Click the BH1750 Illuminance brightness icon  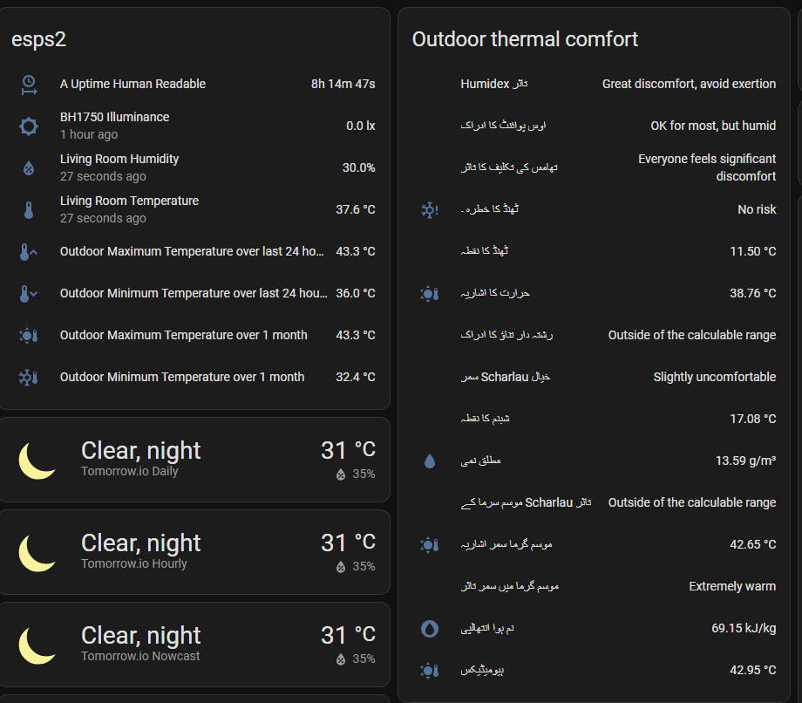(29, 126)
